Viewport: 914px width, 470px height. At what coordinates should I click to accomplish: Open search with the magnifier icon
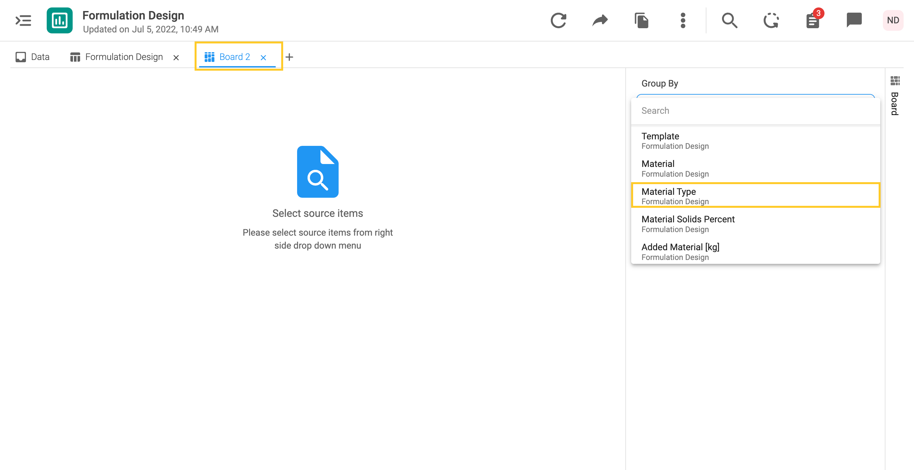pyautogui.click(x=729, y=20)
